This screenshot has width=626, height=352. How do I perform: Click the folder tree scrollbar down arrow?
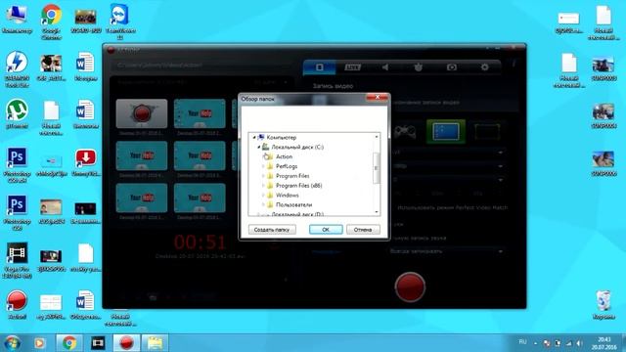(376, 212)
